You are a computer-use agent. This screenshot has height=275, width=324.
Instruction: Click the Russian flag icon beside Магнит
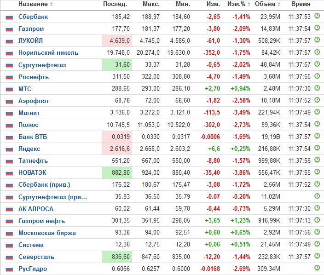9,113
